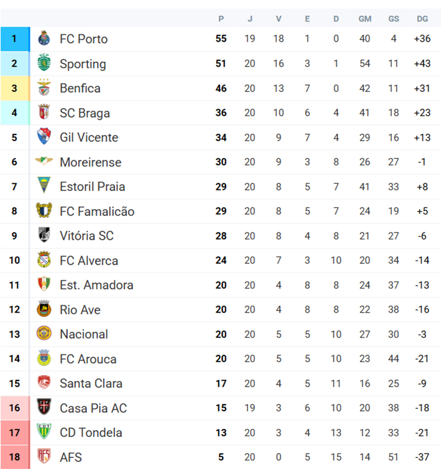Open the Casa Pia AC team page
Screen dimensions: 441x469
tap(93, 408)
